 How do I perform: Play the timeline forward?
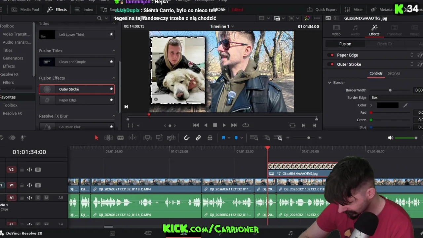224,125
